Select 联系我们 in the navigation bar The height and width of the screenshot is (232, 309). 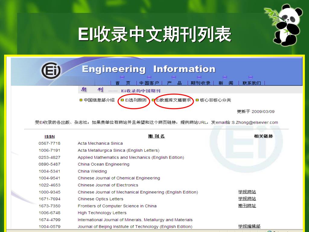pos(252,83)
